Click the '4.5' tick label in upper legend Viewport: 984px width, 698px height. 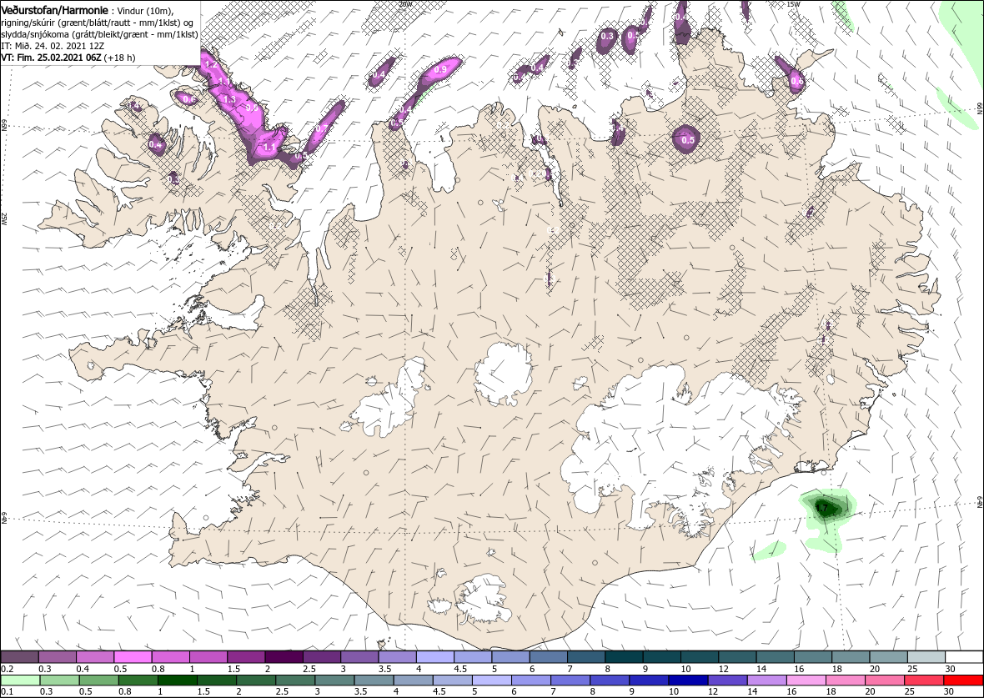pos(462,669)
